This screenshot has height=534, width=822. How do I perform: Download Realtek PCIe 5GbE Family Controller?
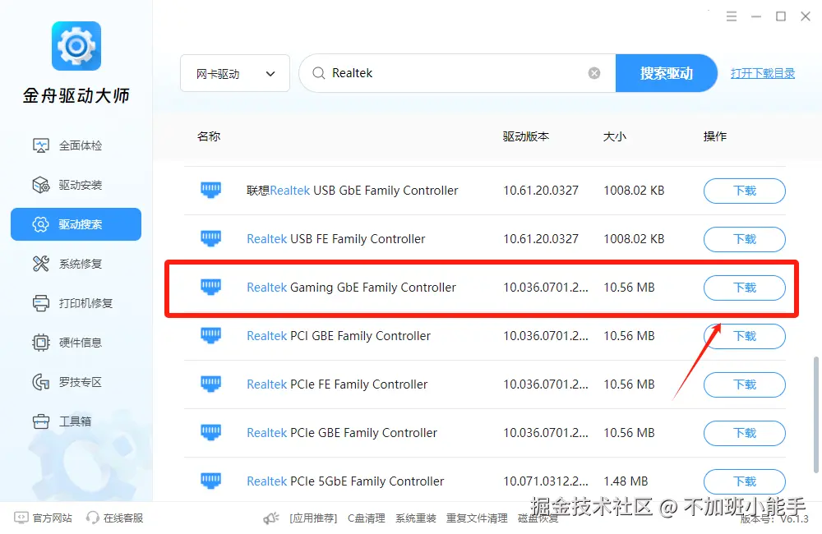pos(745,481)
